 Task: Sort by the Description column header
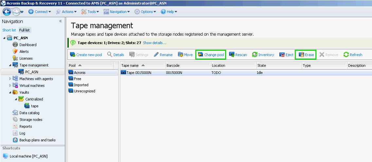[360, 65]
